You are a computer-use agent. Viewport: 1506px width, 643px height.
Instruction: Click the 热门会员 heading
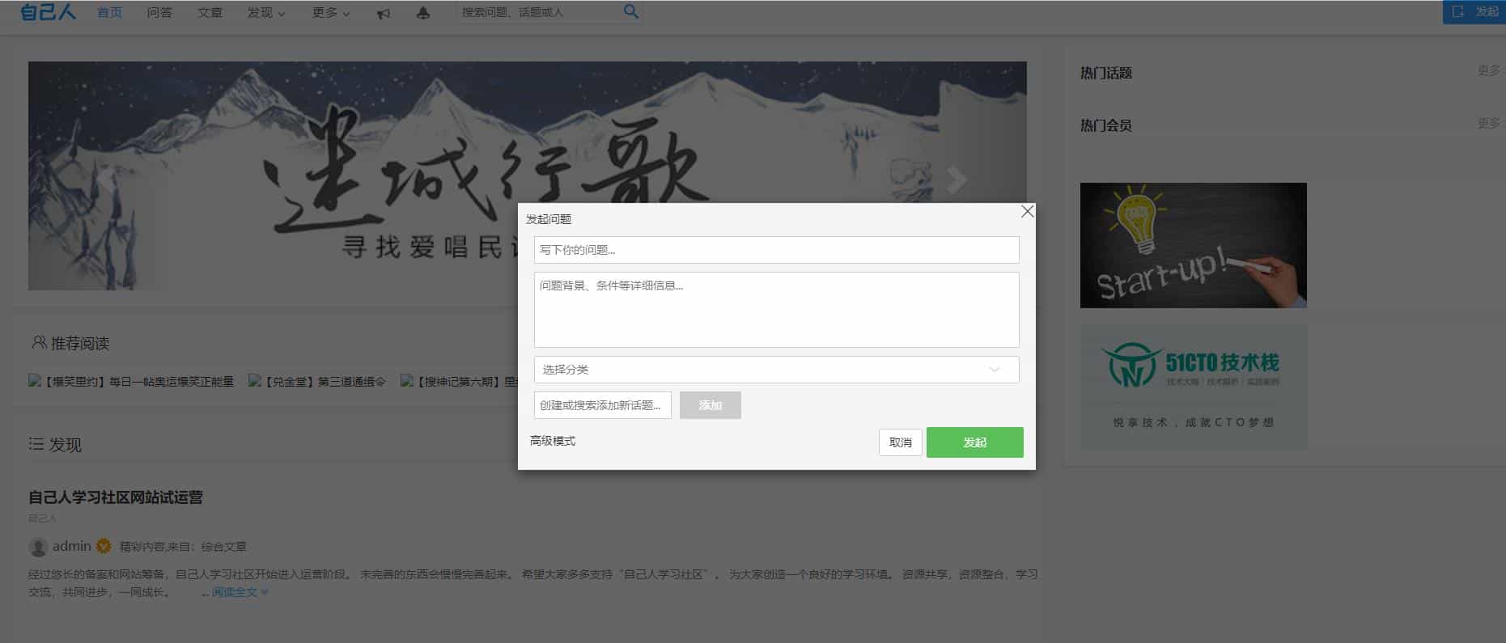[1106, 125]
